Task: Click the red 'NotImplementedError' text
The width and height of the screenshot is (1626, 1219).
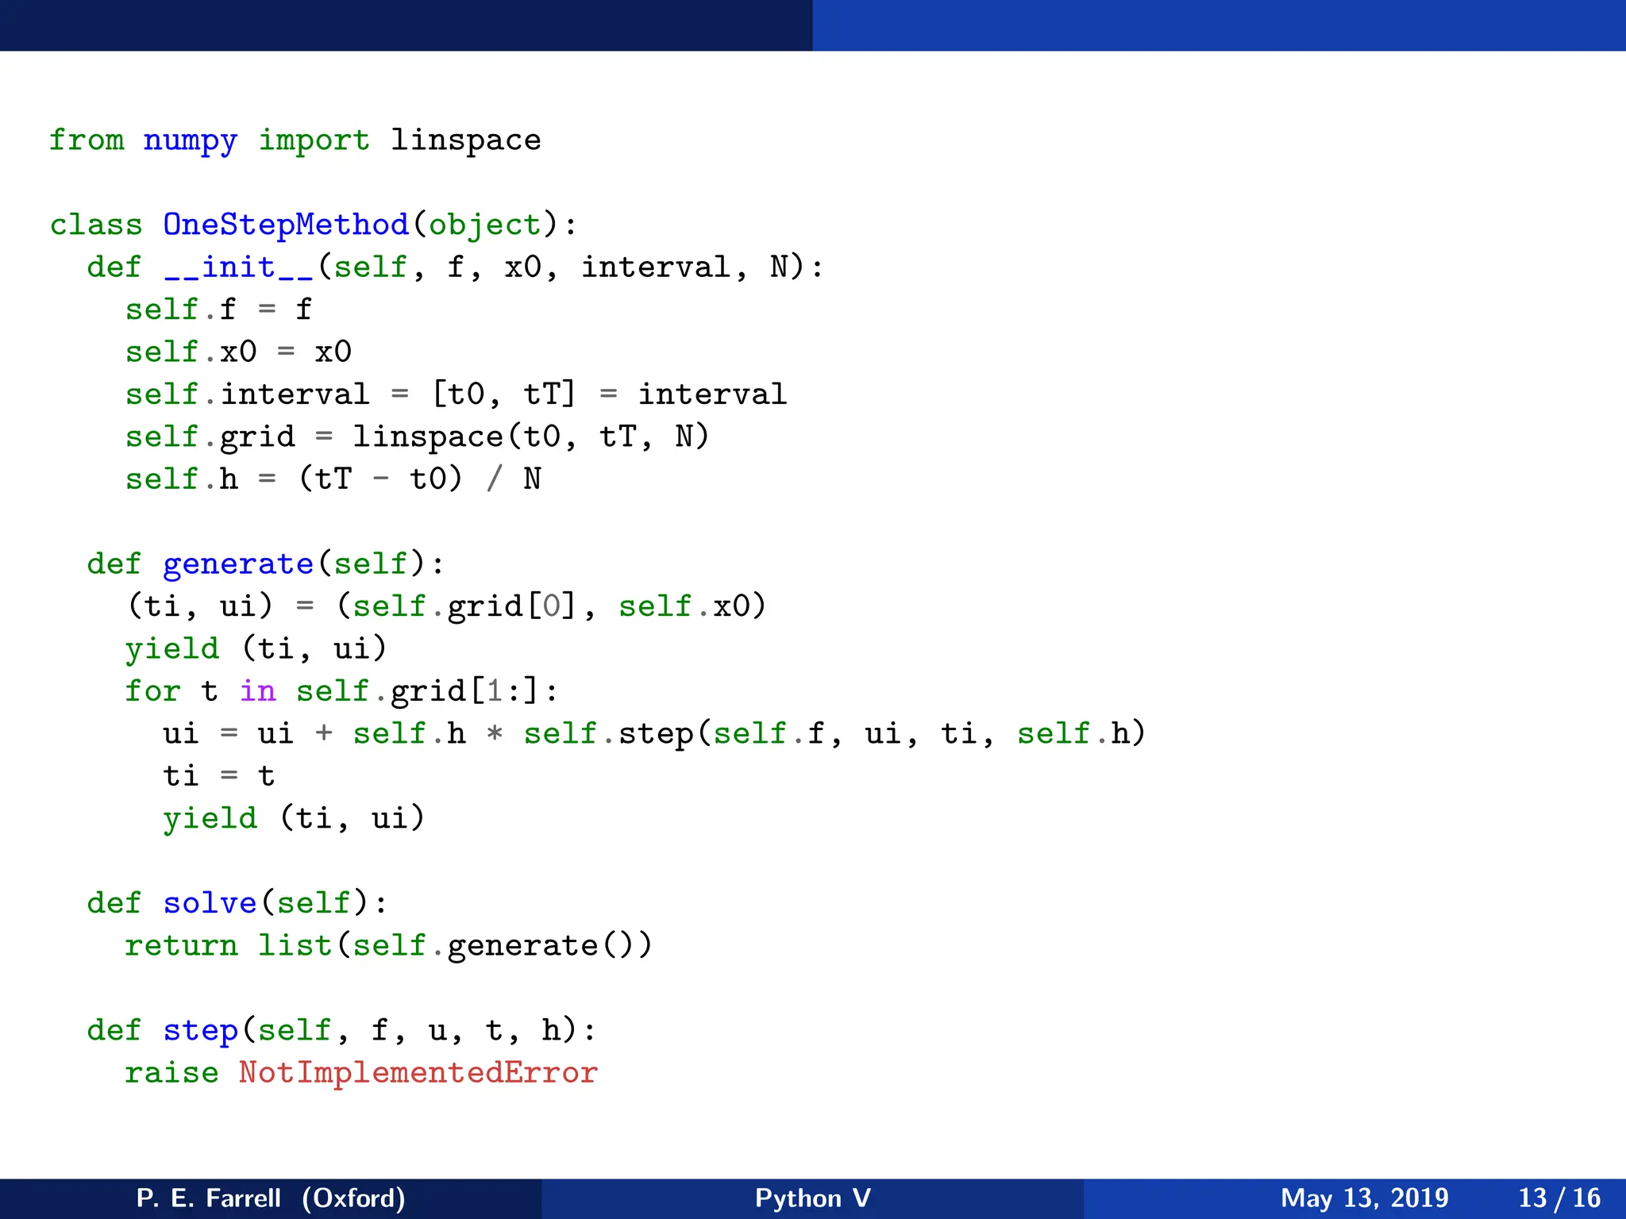Action: click(418, 1073)
